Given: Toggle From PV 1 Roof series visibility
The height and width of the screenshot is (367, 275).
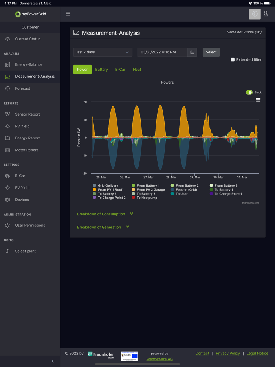Looking at the screenshot, I should [107, 189].
